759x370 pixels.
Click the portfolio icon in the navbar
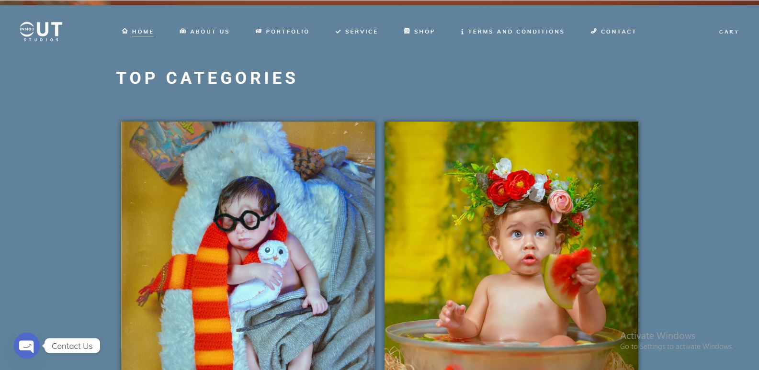point(259,31)
